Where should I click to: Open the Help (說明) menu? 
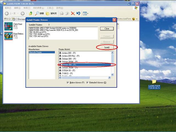point(60,8)
